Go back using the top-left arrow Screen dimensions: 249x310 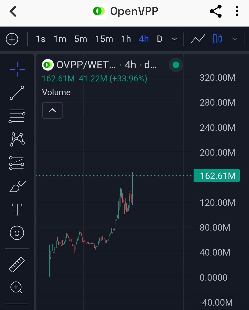13,11
